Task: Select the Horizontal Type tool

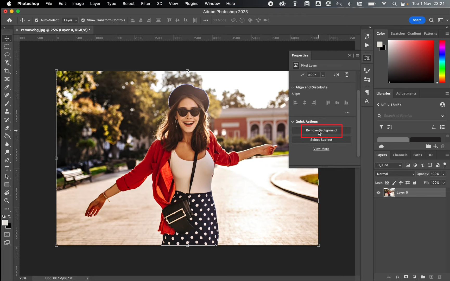Action: tap(7, 168)
